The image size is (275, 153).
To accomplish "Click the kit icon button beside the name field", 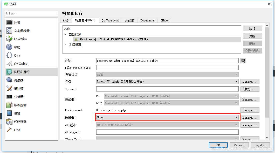I will point(243,61).
